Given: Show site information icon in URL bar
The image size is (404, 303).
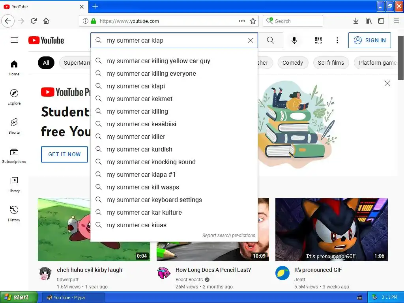Looking at the screenshot, I should [86, 21].
